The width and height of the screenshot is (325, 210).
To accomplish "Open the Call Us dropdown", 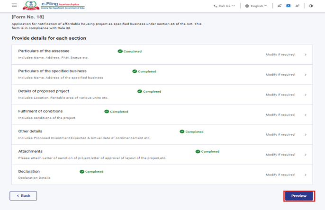I will pyautogui.click(x=224, y=6).
